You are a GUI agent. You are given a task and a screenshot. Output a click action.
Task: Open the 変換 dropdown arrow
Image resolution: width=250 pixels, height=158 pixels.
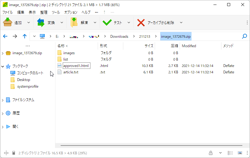tap(62, 23)
